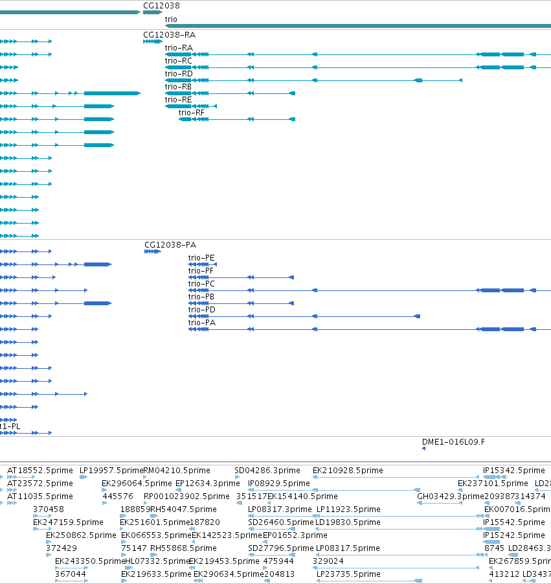Viewport: 551px width, 584px height.
Task: Select the trio-RC transcript label
Action: coord(179,61)
